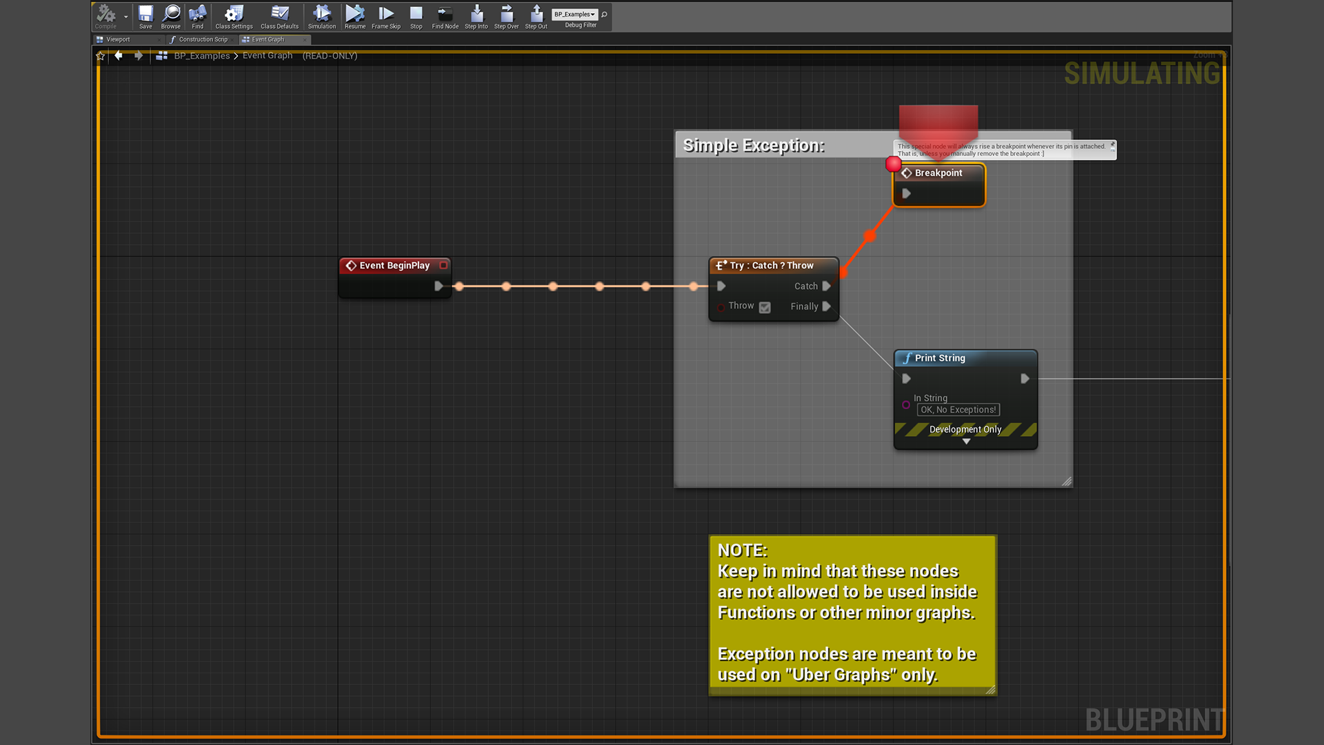Toggle the red breakpoint marker on Breakpoint node
The height and width of the screenshot is (745, 1324).
[x=893, y=164]
